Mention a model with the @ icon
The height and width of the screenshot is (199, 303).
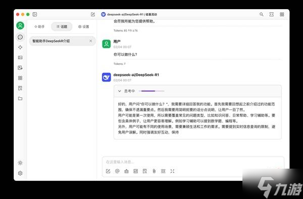pyautogui.click(x=117, y=171)
